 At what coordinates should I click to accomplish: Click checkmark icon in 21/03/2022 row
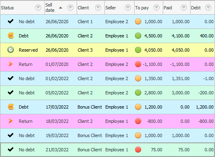pyautogui.click(x=11, y=150)
